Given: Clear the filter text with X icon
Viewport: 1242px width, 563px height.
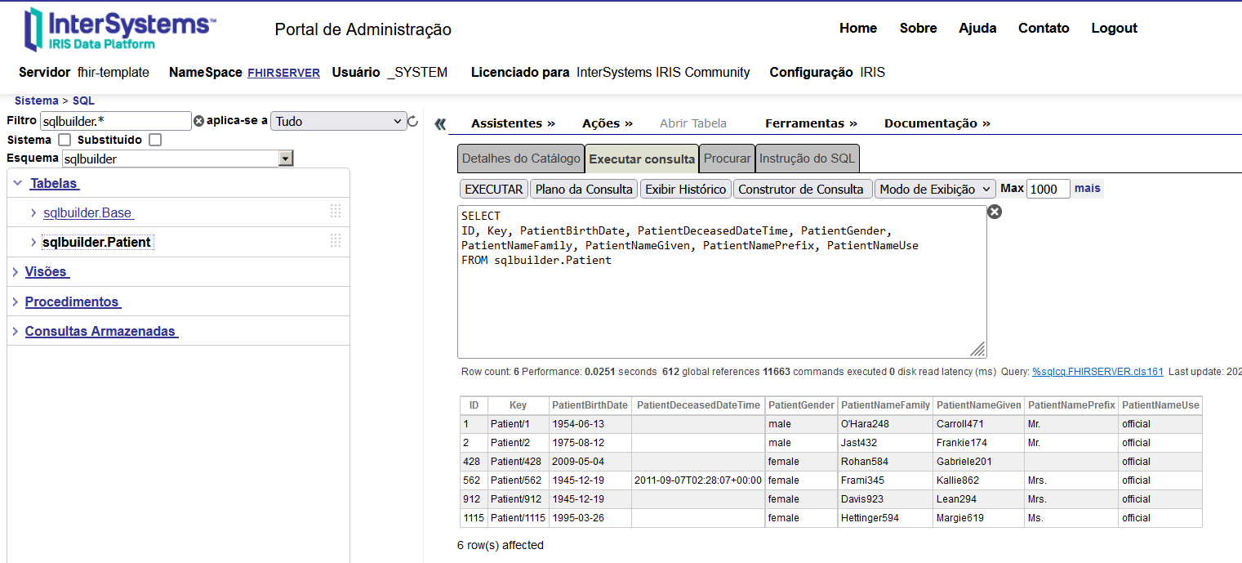Looking at the screenshot, I should pyautogui.click(x=198, y=121).
